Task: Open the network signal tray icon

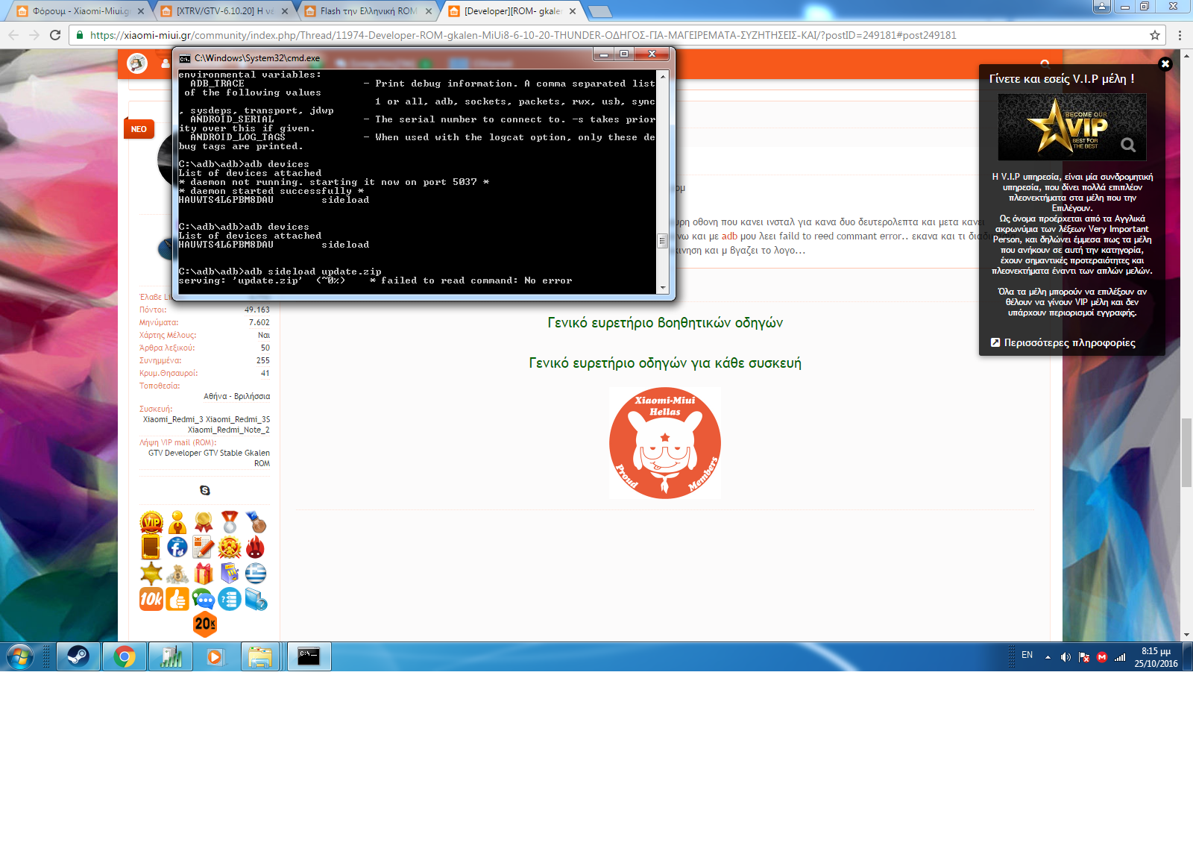Action: (1120, 657)
